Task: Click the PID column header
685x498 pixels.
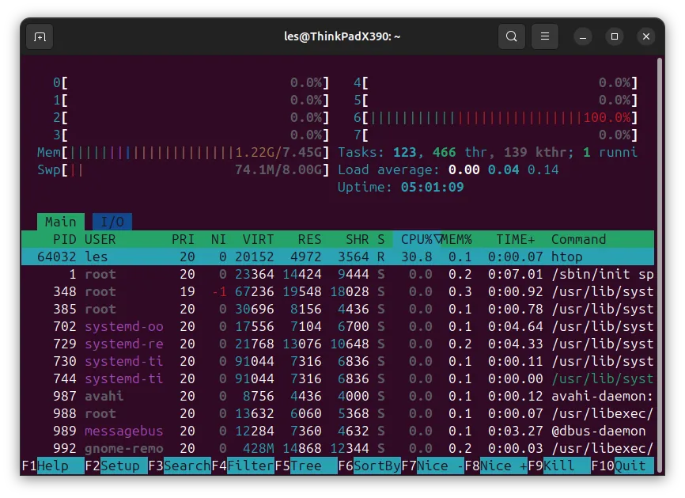Action: (x=65, y=239)
